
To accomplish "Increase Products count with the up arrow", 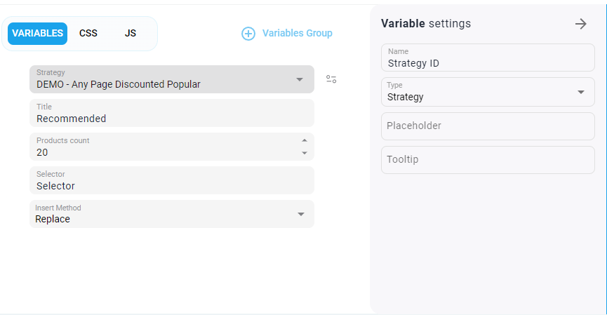I will click(x=305, y=140).
